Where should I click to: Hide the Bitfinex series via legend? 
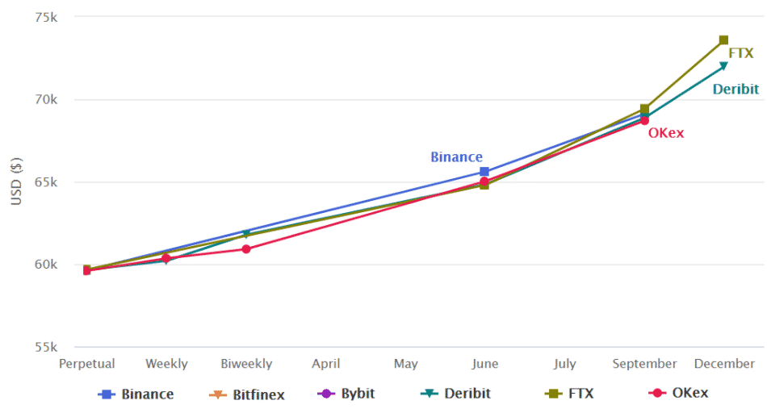[246, 394]
